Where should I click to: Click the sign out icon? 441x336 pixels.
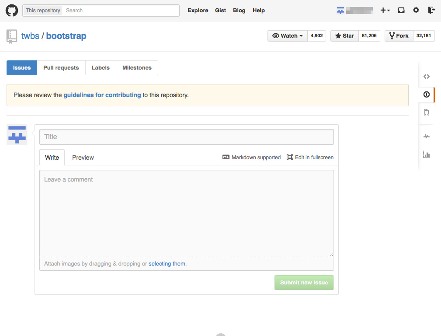[431, 10]
